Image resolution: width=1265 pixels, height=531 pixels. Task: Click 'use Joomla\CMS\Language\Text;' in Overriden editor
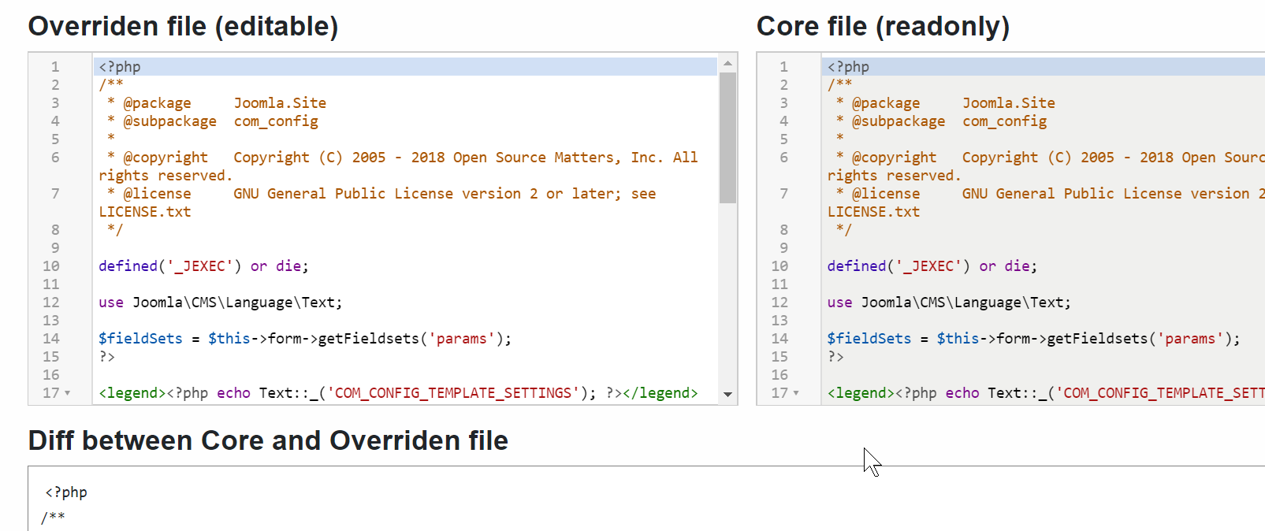[221, 303]
